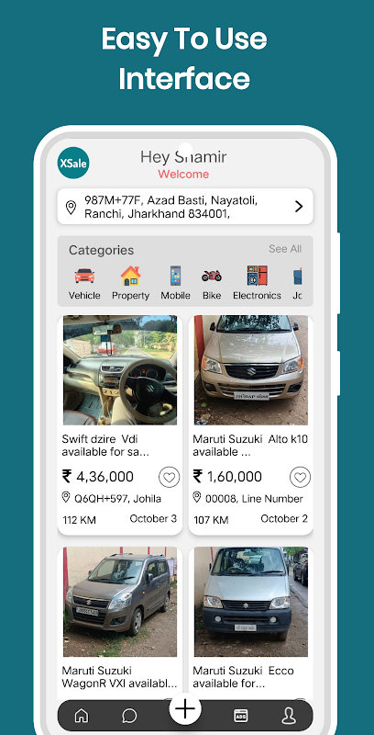The image size is (374, 735).
Task: Open the Maruti Suzuki Alto k10 photo
Action: pyautogui.click(x=251, y=370)
